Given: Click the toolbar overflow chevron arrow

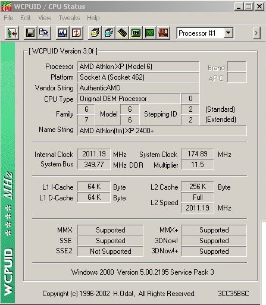Looking at the screenshot, I should (256, 33).
